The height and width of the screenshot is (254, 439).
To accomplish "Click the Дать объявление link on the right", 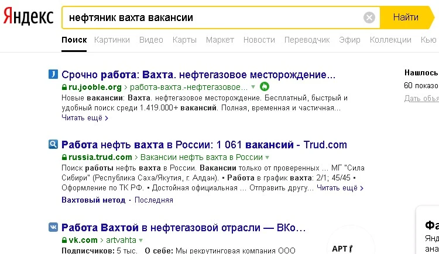I will point(421,98).
